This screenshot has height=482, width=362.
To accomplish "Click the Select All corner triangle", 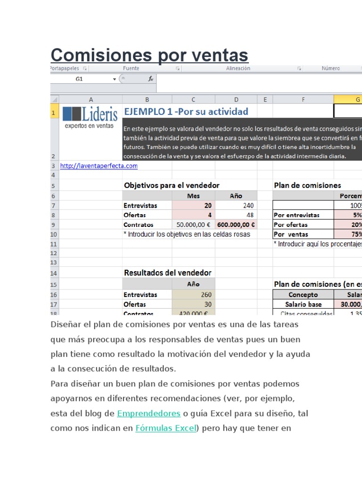I will click(x=55, y=99).
